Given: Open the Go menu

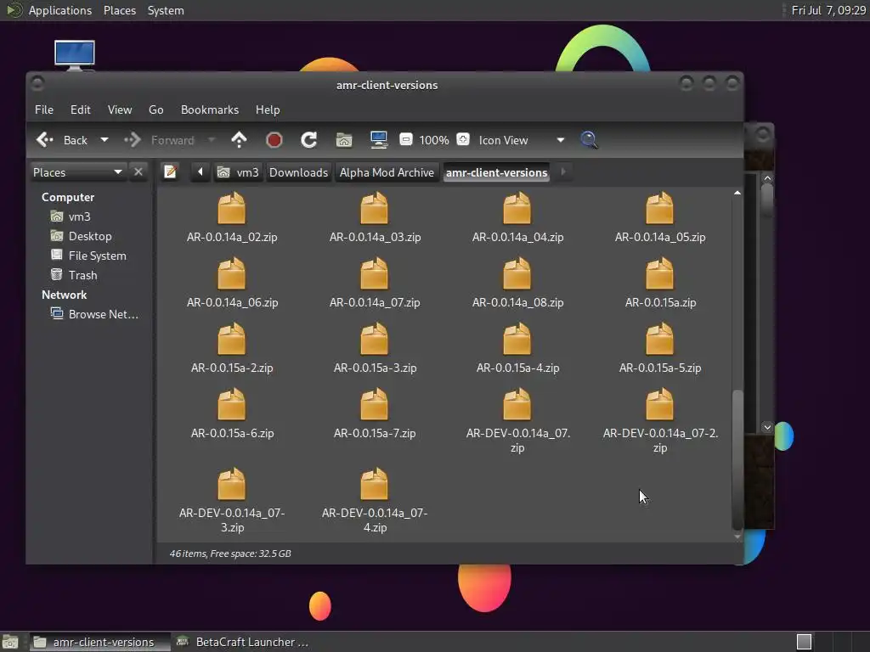Looking at the screenshot, I should click(x=156, y=110).
